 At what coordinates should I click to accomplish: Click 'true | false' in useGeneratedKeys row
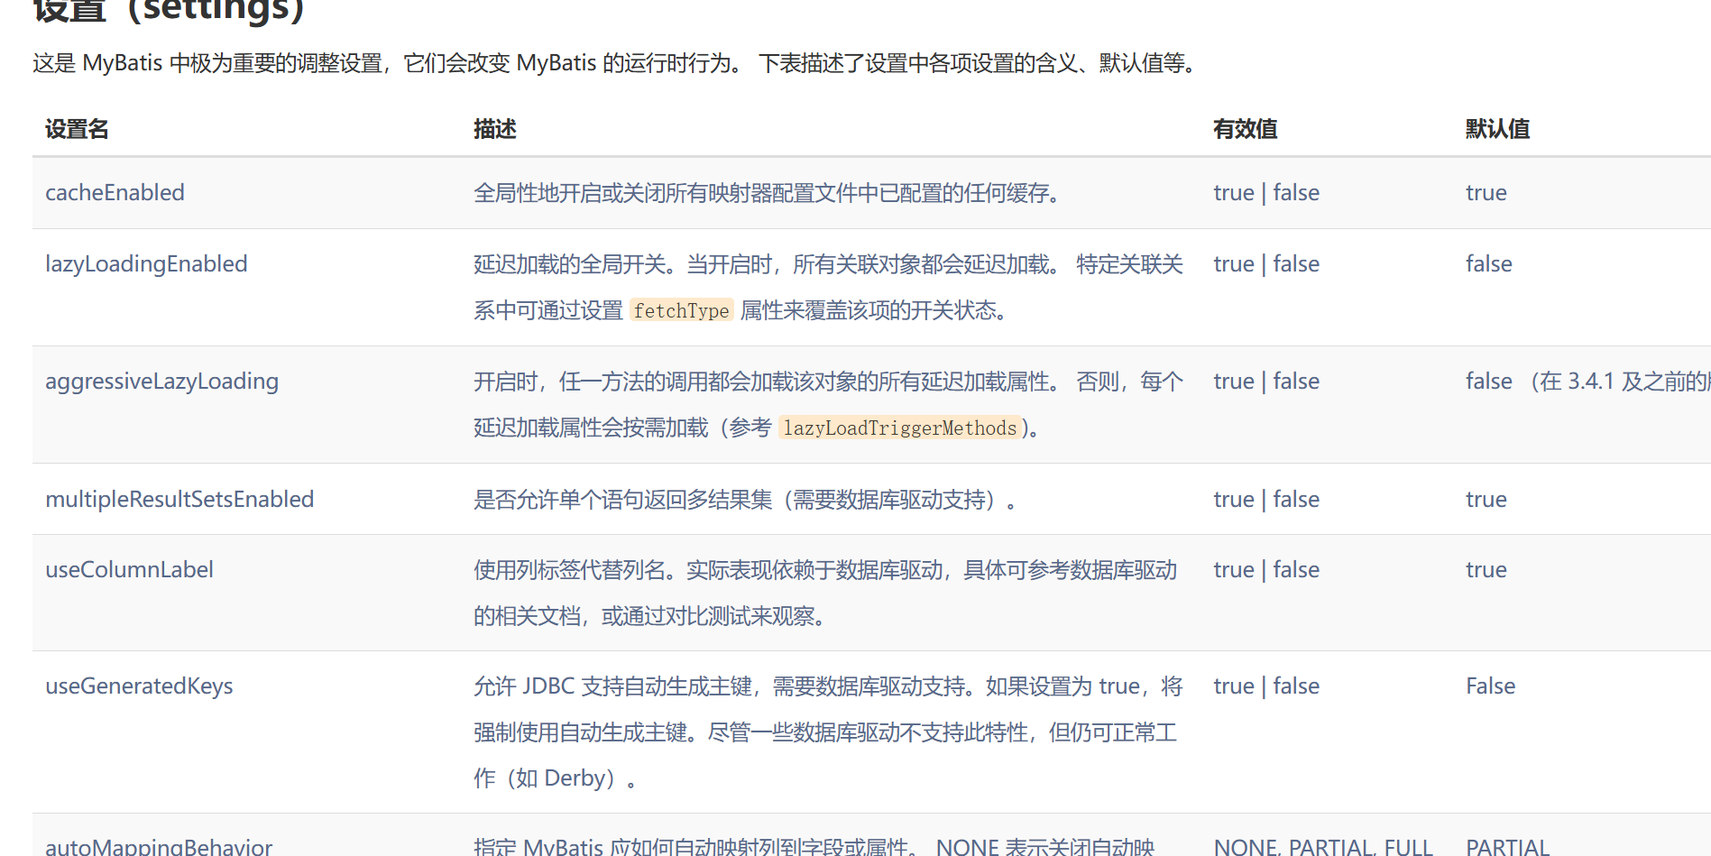tap(1266, 686)
